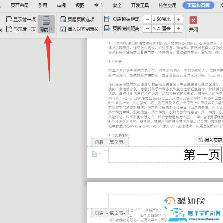The height and width of the screenshot is (223, 223).
Task: Click the 1.5 观察指标 heading
Action: 118,135
